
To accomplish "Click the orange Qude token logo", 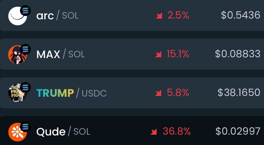I will (17, 132).
